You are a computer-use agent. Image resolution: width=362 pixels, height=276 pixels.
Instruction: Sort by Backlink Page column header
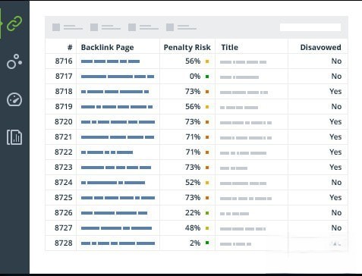tap(107, 48)
